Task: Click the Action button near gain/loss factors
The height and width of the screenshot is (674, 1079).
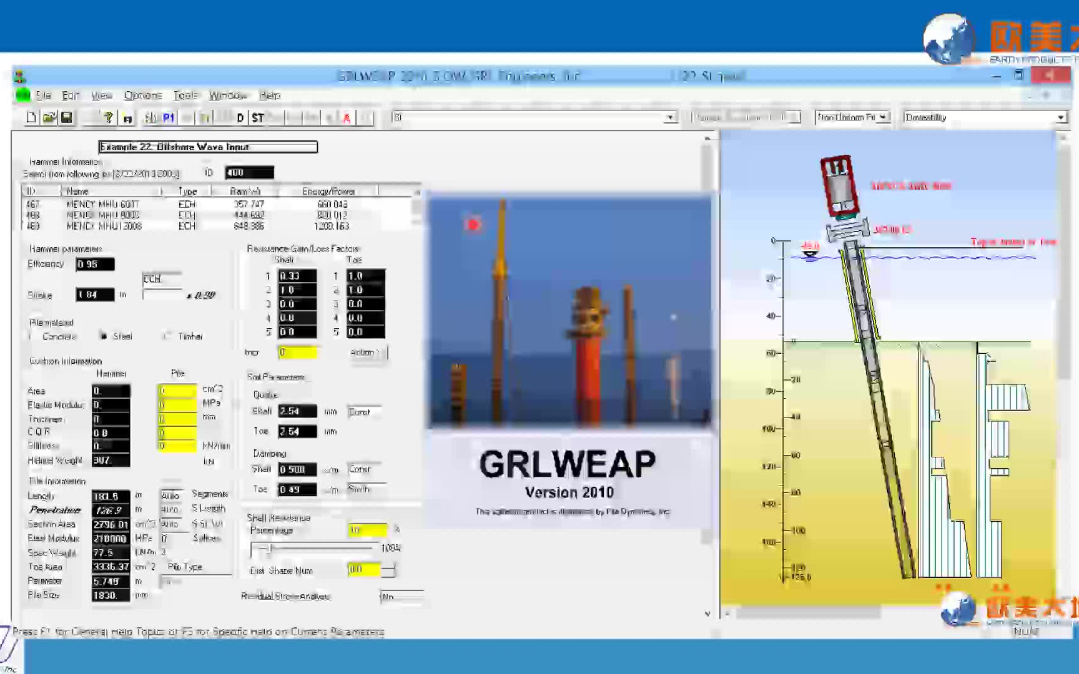Action: pos(367,352)
